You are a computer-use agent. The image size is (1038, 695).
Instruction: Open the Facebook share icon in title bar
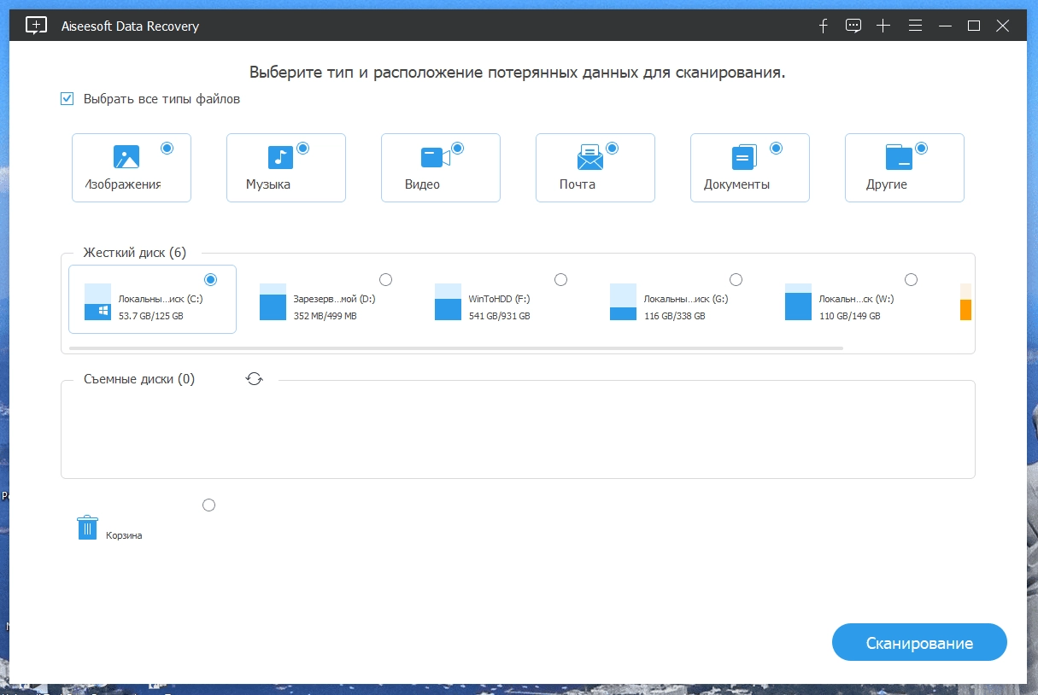click(824, 26)
